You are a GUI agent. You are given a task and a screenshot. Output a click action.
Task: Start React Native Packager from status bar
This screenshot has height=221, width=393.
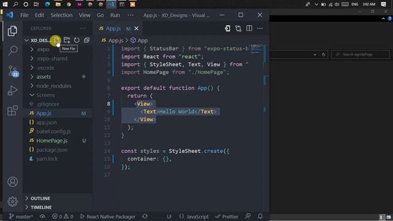[x=108, y=217]
